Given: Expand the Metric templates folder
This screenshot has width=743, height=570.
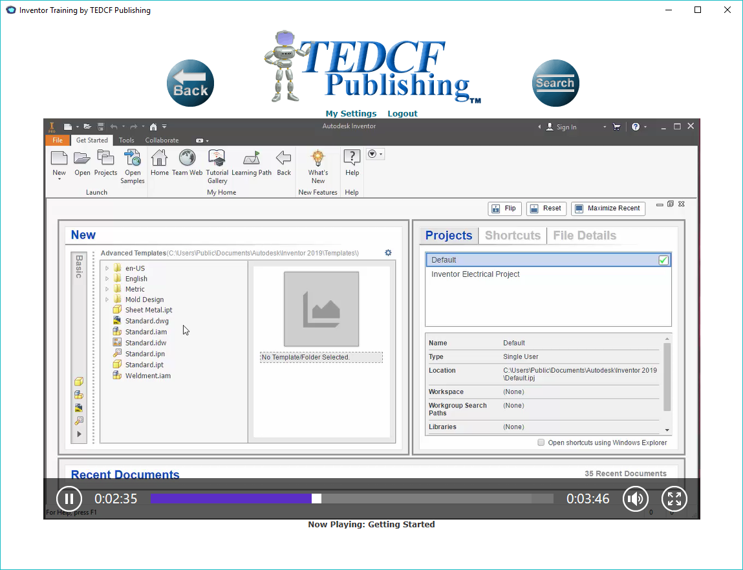Looking at the screenshot, I should pyautogui.click(x=107, y=289).
